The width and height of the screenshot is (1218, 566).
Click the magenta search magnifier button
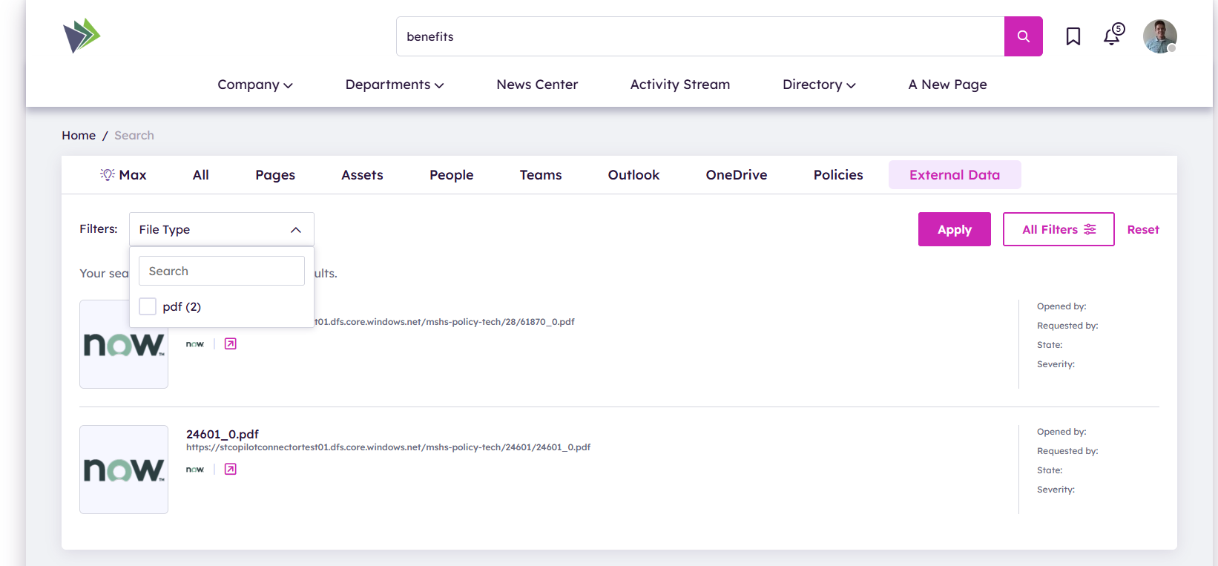coord(1023,36)
